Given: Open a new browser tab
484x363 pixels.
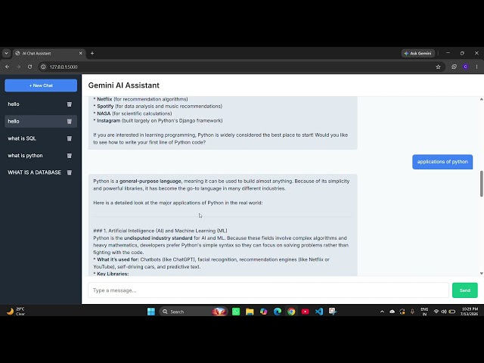Looking at the screenshot, I should [x=92, y=54].
